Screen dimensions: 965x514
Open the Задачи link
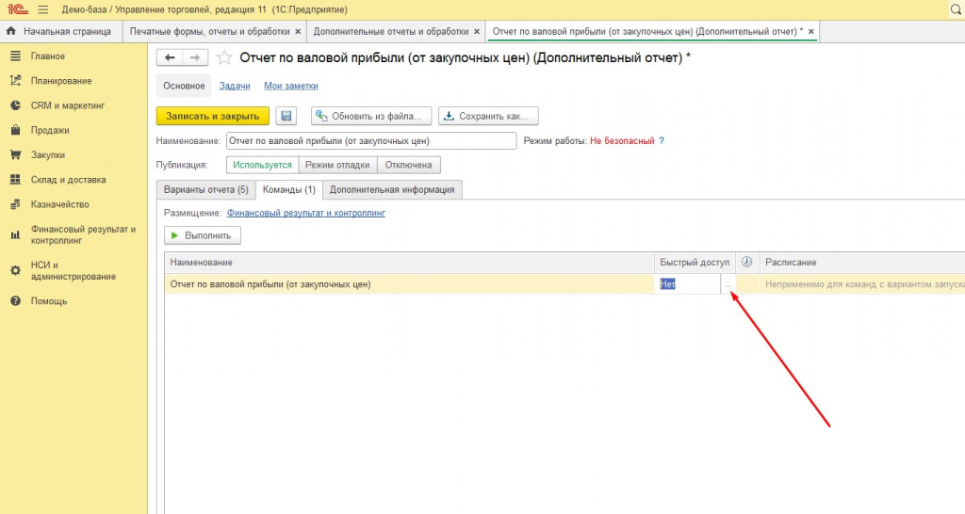click(235, 86)
